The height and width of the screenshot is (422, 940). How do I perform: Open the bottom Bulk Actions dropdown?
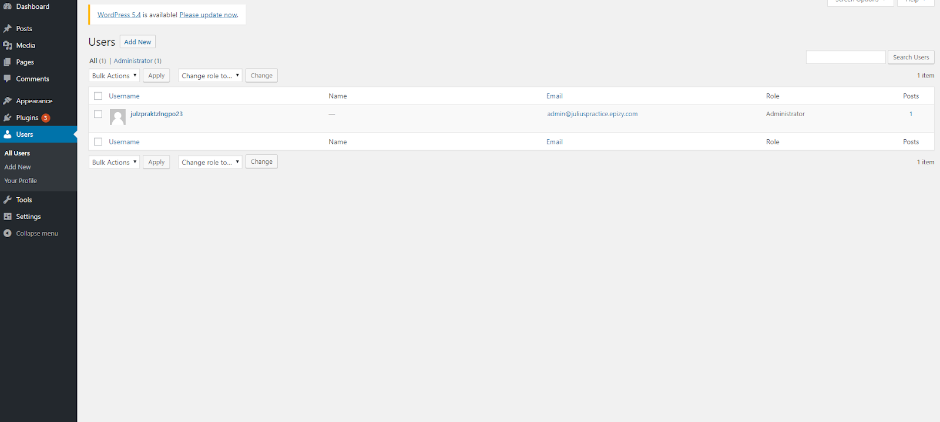tap(114, 162)
